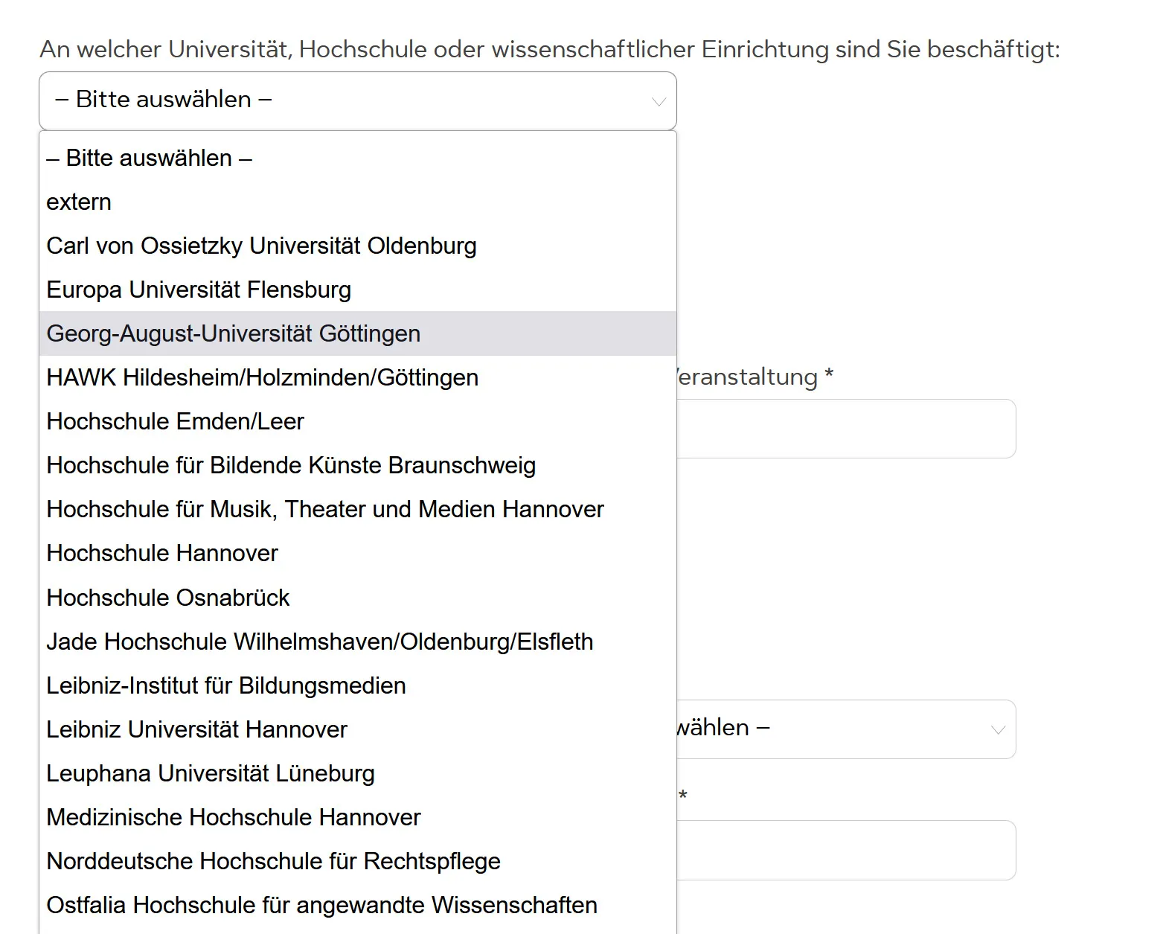Click the Veranstaltung text input field
The height and width of the screenshot is (934, 1166).
[846, 429]
